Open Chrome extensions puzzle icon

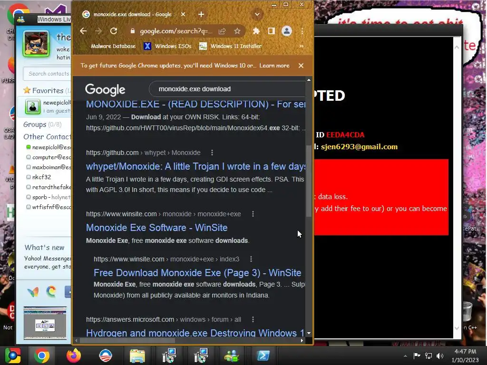point(256,31)
